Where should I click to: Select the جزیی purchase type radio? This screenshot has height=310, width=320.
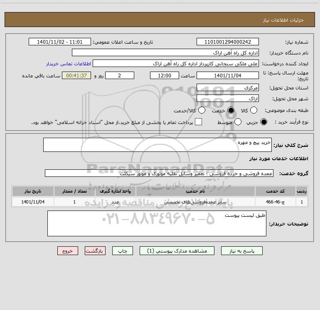point(263,122)
